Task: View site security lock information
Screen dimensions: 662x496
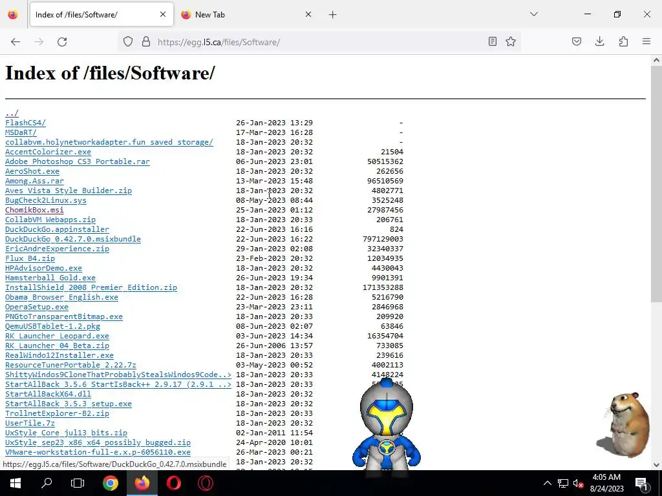Action: pos(146,42)
